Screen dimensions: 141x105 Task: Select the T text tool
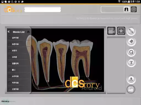(x=131, y=63)
